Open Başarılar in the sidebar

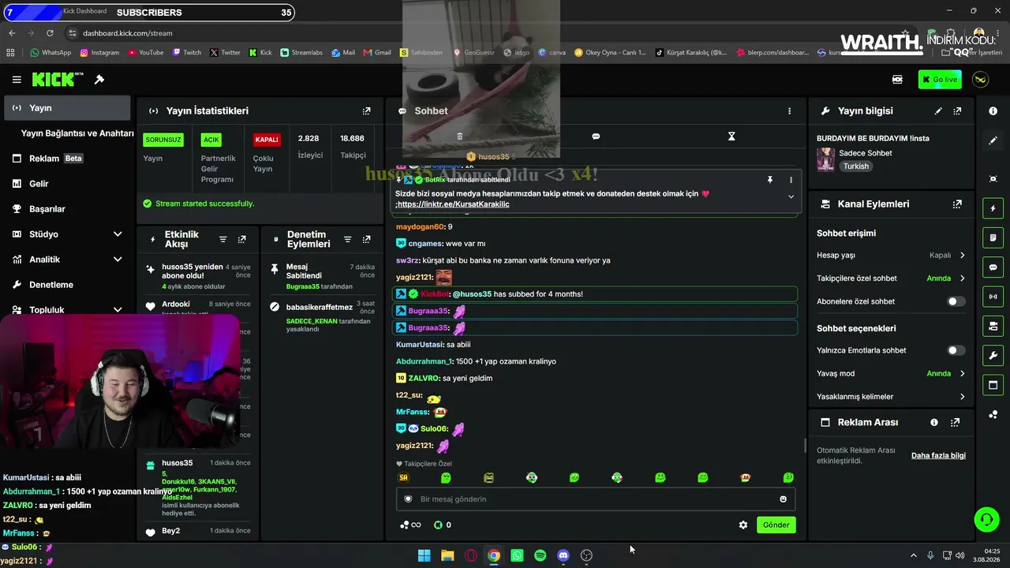[67, 209]
